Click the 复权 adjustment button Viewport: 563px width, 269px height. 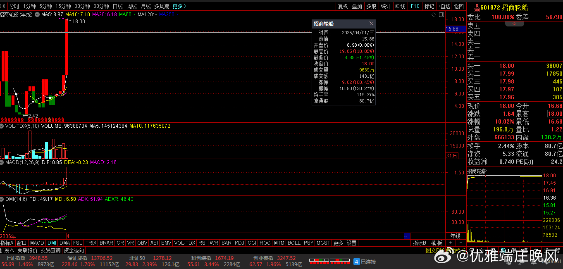coord(343,6)
